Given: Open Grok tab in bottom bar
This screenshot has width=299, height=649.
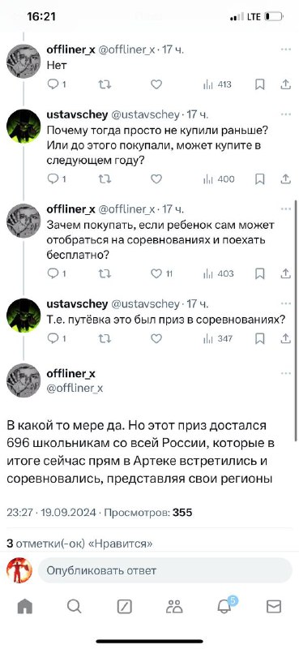Looking at the screenshot, I should click(125, 606).
